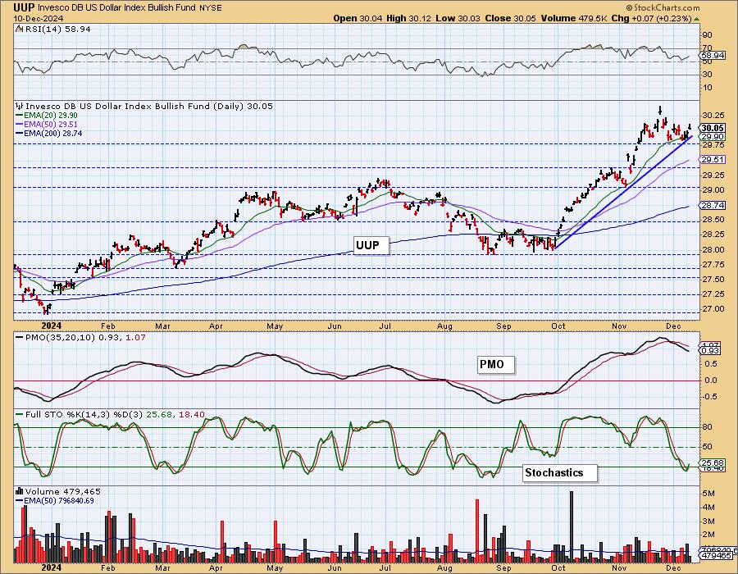Click the PMO(35,20,10) 0.93, 1.07 legend
The height and width of the screenshot is (574, 738).
tap(80, 337)
